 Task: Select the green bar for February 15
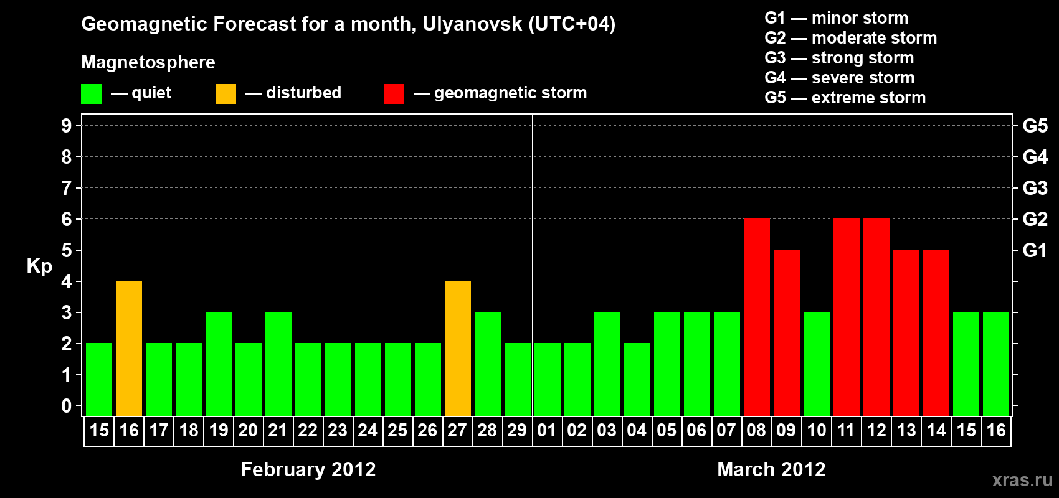pyautogui.click(x=99, y=379)
